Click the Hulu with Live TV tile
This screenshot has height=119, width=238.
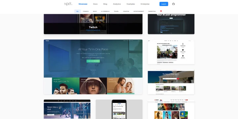click(x=66, y=86)
